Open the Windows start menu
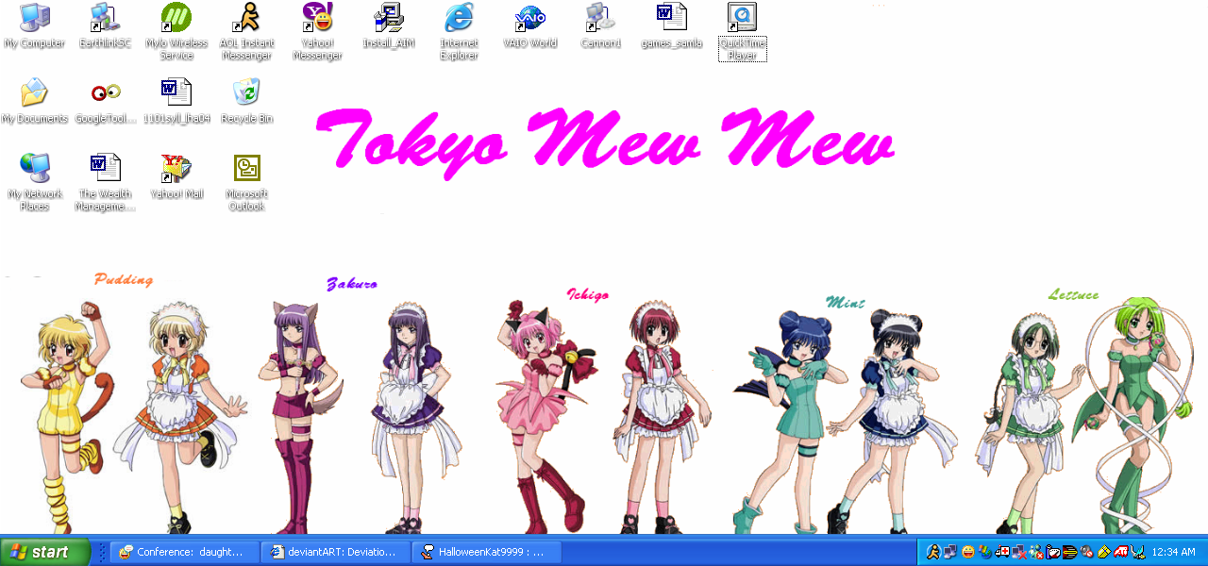1208x566 pixels. 45,552
